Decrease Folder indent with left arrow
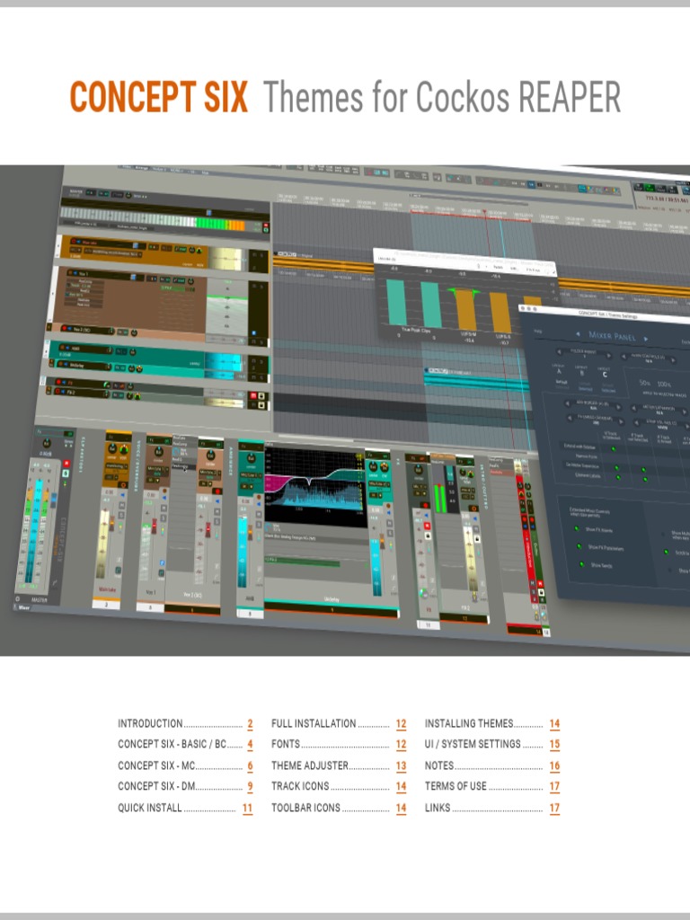The height and width of the screenshot is (920, 690). coord(559,351)
